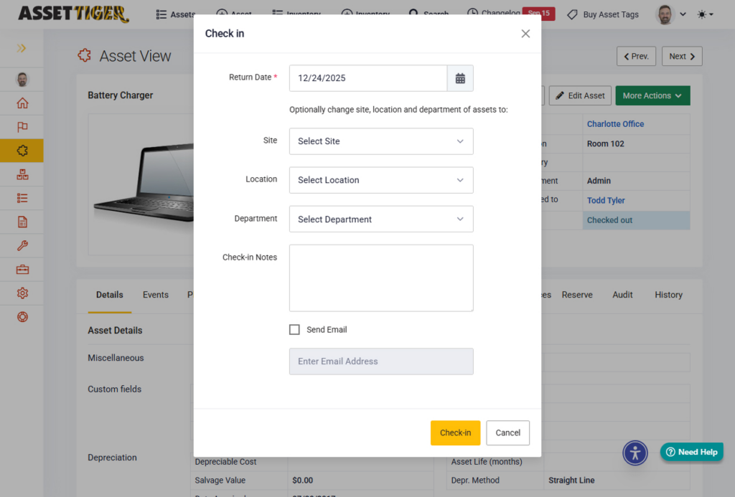Open the Select Site dropdown
Viewport: 735px width, 497px height.
pyautogui.click(x=381, y=141)
